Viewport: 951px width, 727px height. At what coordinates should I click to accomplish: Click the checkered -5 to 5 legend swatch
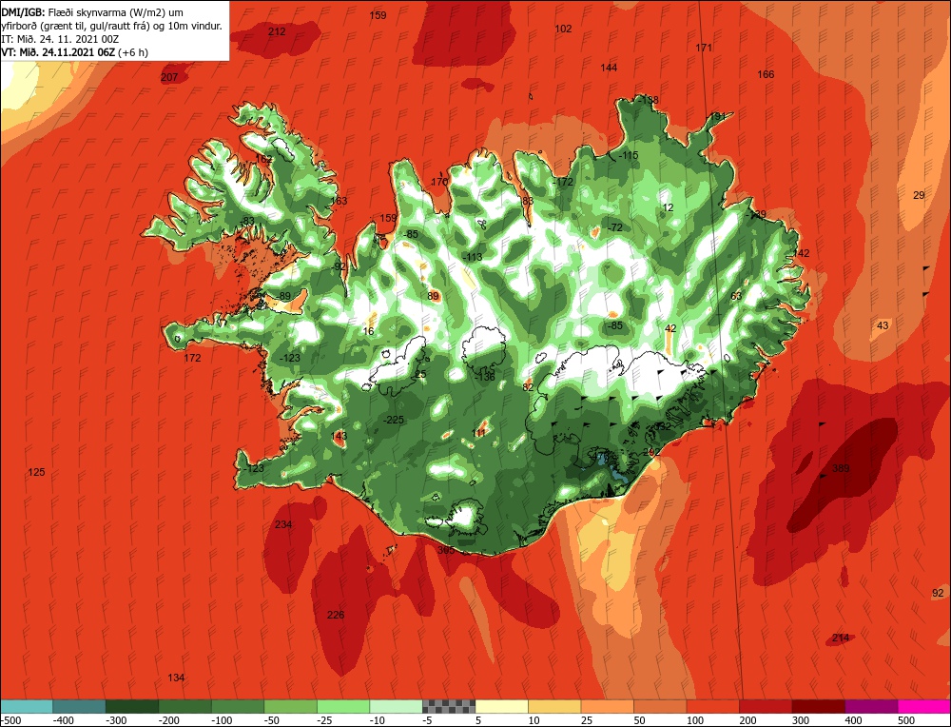[x=449, y=706]
